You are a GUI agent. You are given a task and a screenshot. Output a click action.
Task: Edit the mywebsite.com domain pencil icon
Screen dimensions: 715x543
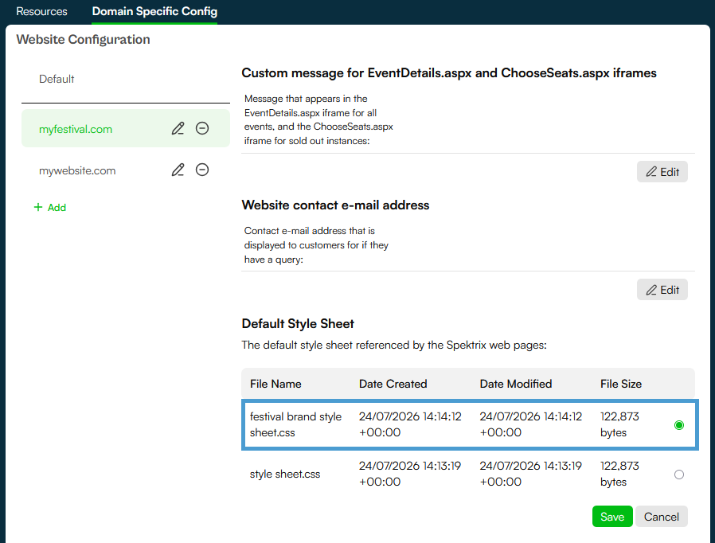[178, 170]
